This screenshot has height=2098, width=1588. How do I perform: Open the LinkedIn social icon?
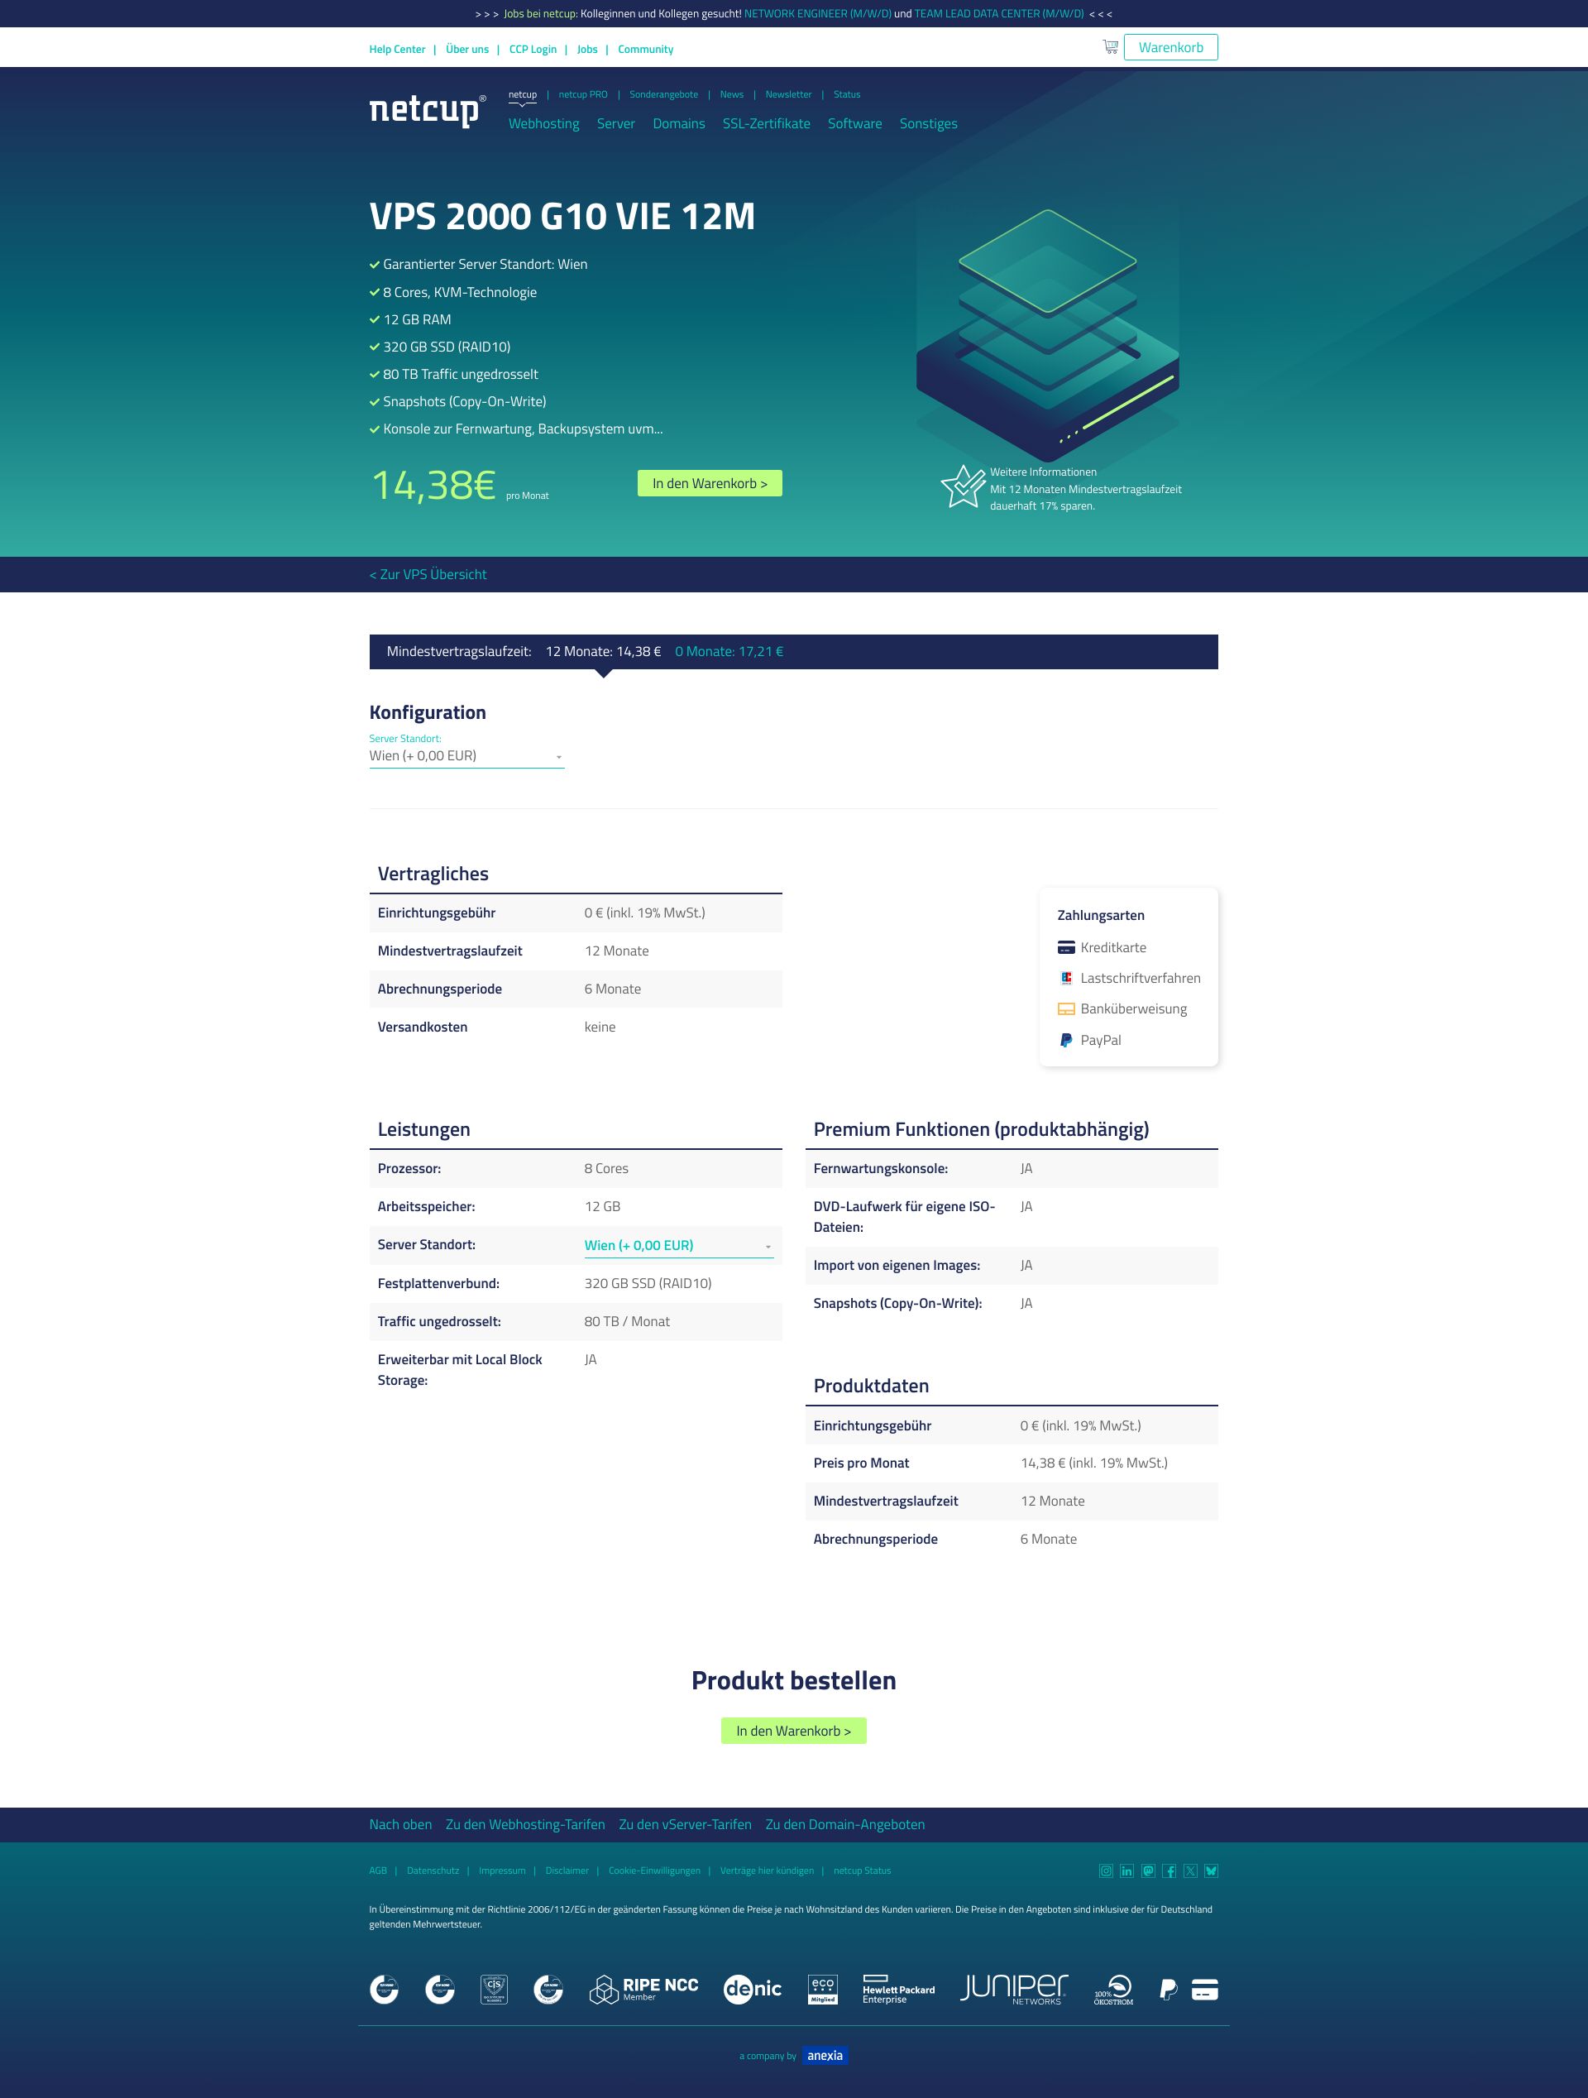pyautogui.click(x=1126, y=1870)
